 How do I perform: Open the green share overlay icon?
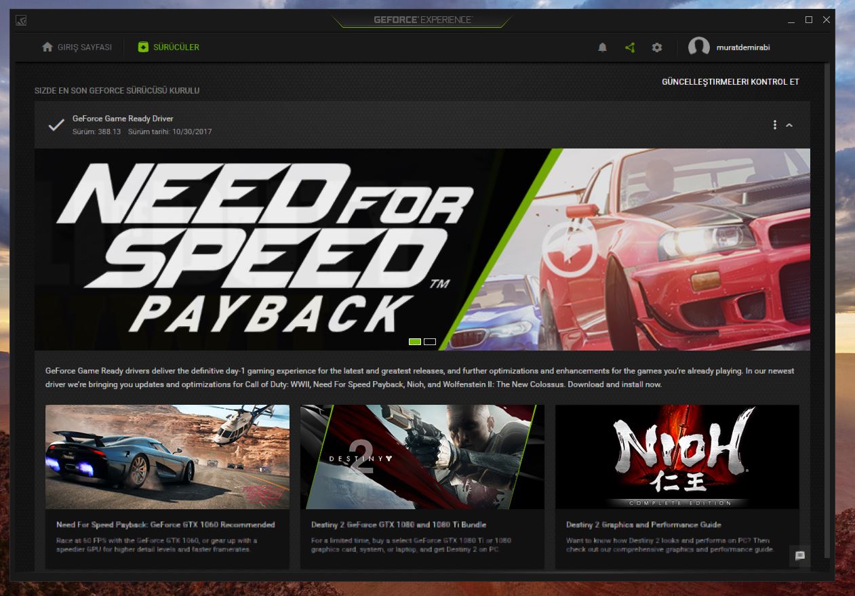point(630,47)
